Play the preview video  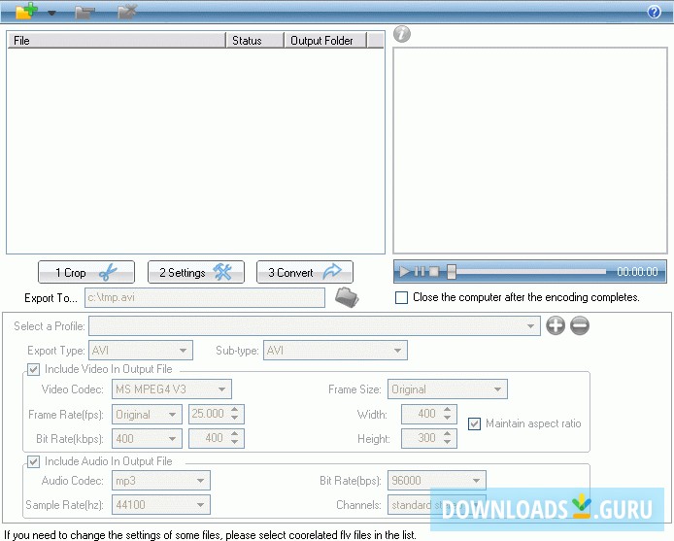(x=404, y=272)
